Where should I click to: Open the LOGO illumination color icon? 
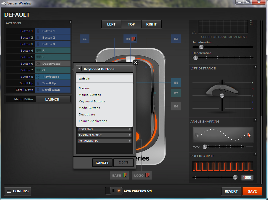(x=147, y=175)
